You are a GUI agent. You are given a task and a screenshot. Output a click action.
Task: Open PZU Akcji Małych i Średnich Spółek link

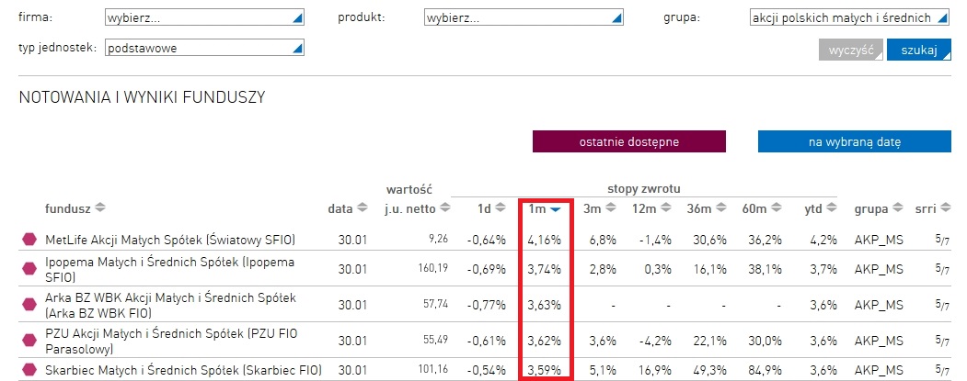171,341
